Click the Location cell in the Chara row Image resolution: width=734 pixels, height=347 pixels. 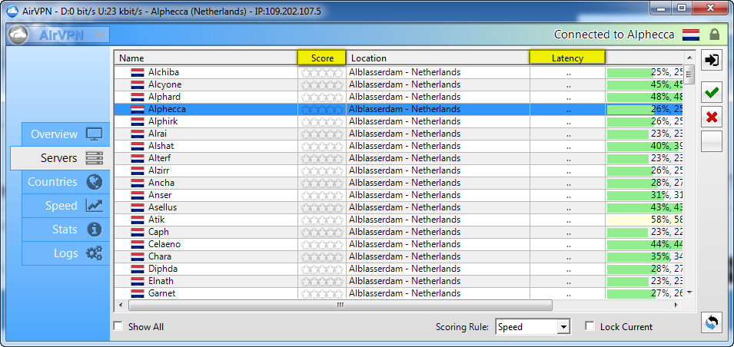point(438,256)
